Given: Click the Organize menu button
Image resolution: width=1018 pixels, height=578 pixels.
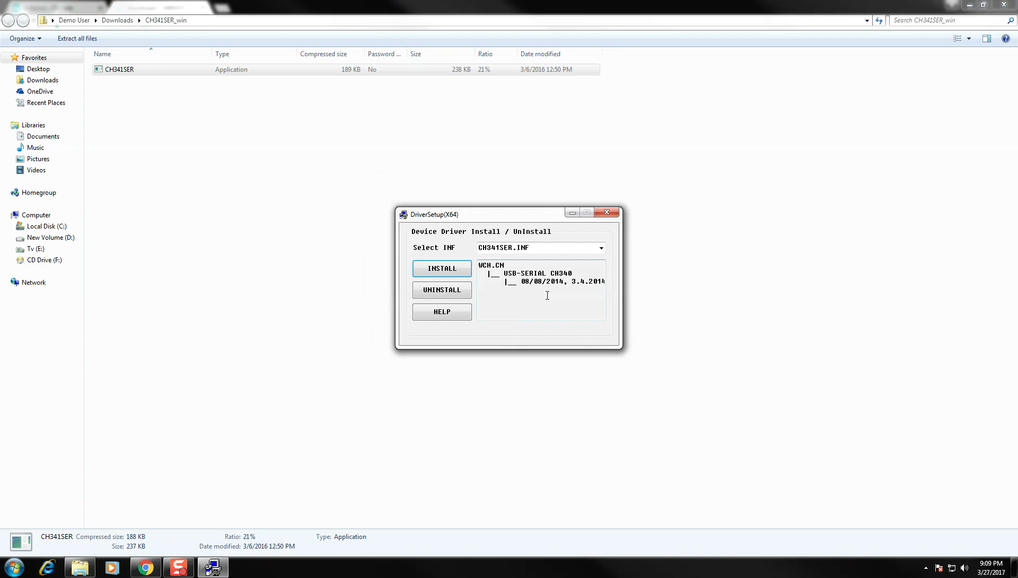Looking at the screenshot, I should click(23, 38).
